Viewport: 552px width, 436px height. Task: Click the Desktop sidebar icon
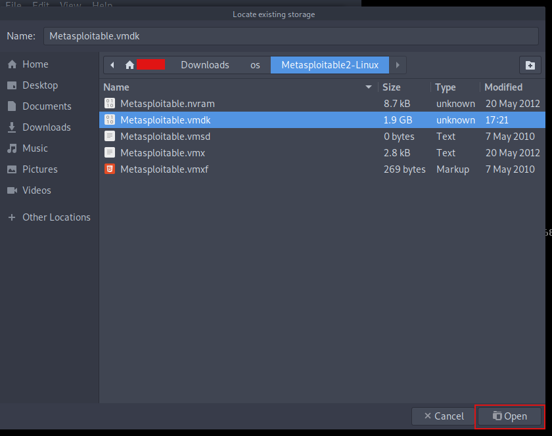point(12,85)
